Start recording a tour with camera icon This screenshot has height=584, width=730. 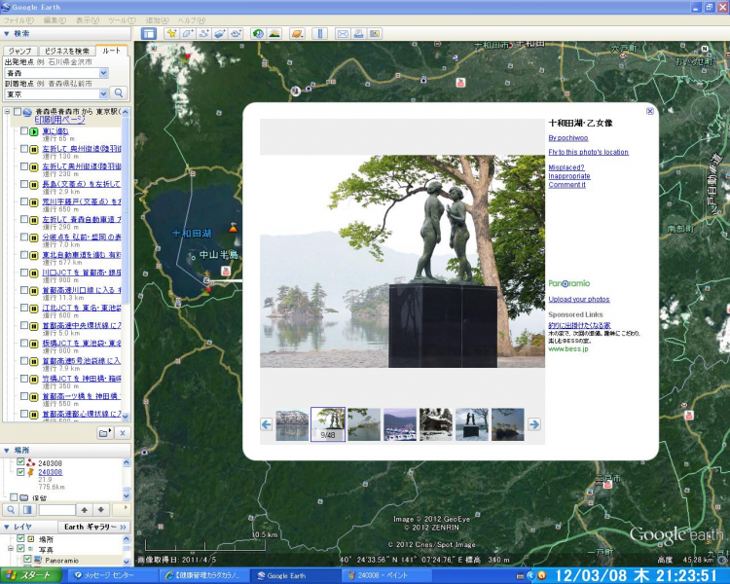point(237,33)
